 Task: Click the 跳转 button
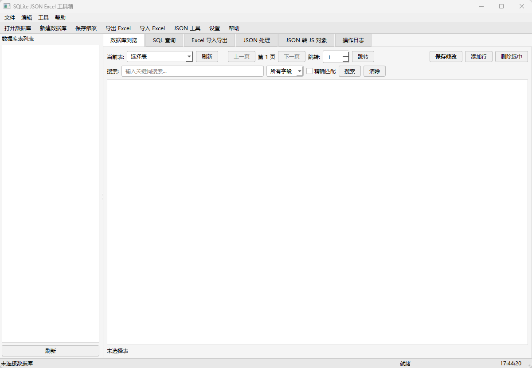pyautogui.click(x=363, y=57)
